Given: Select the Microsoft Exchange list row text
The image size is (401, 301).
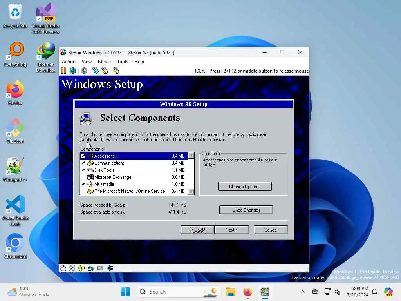Looking at the screenshot, I should coord(113,177).
